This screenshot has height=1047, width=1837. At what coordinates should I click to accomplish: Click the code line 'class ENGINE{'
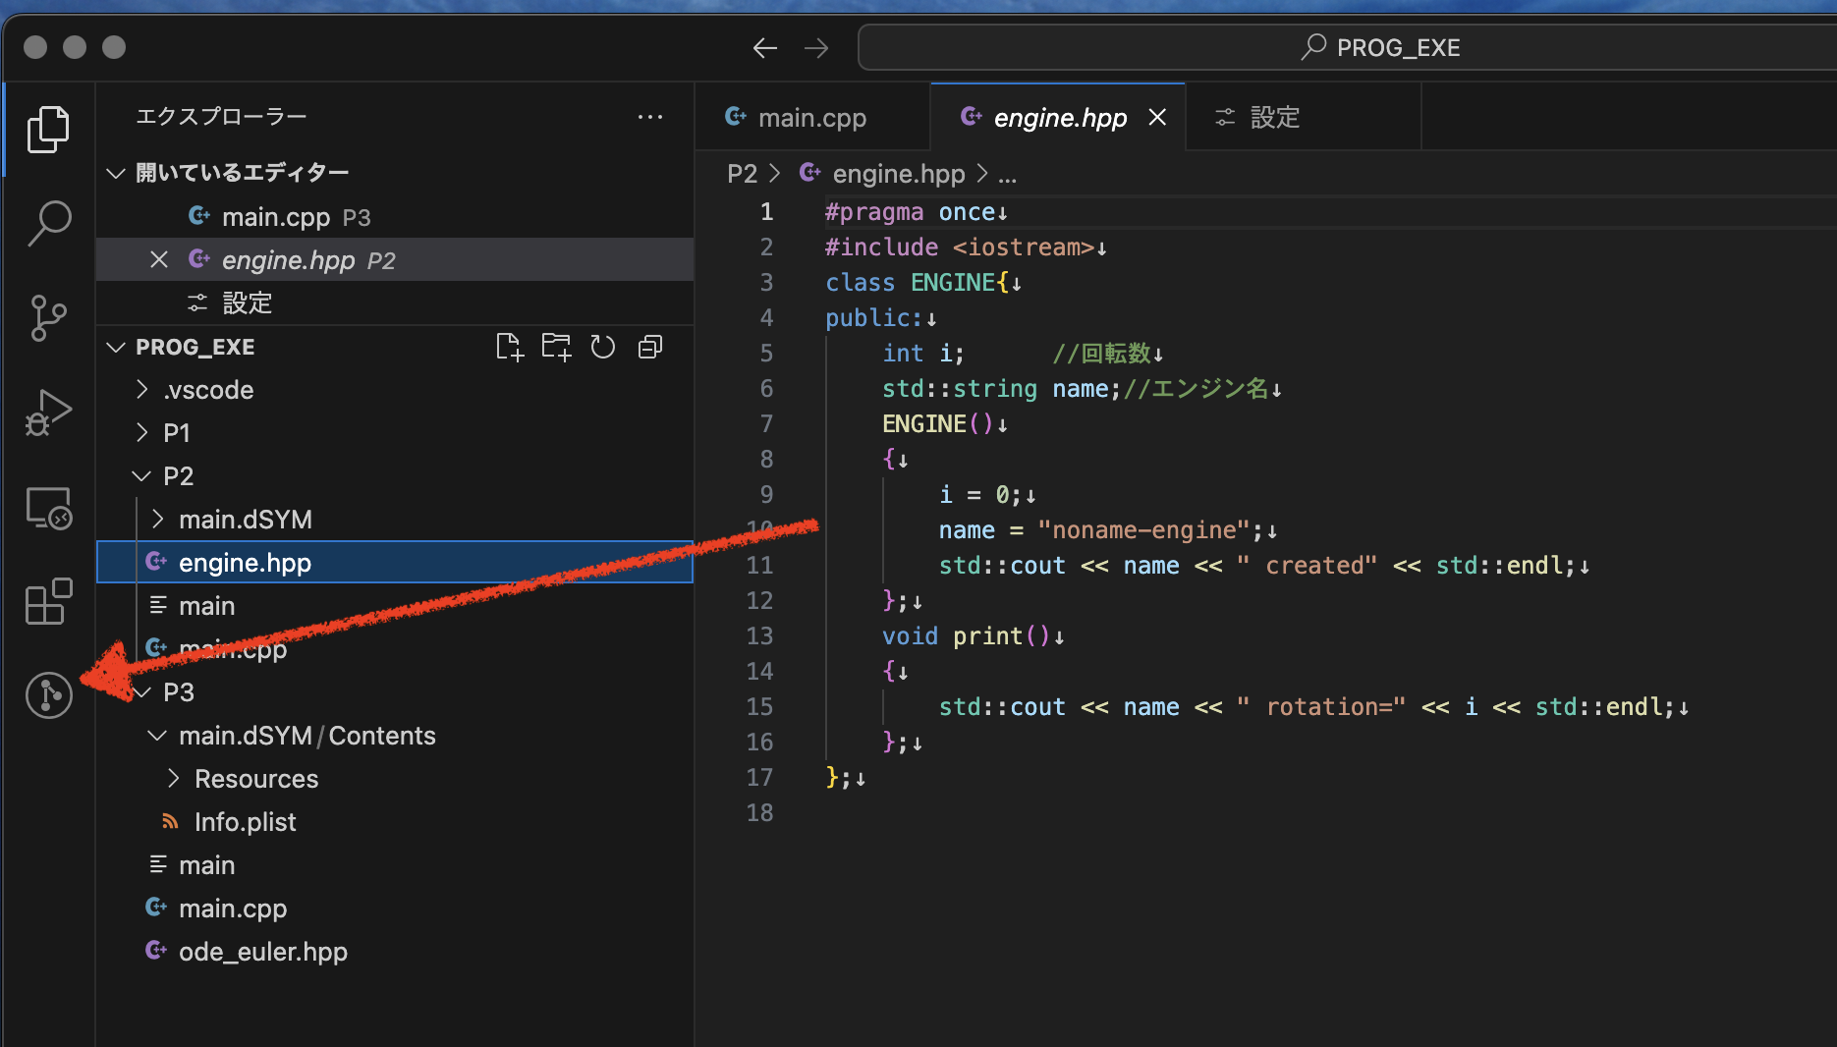click(918, 283)
